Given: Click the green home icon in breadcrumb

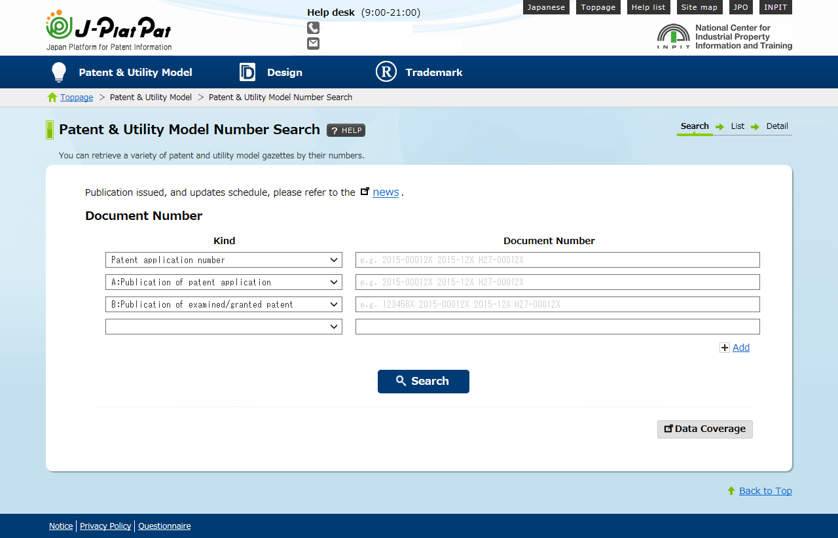Looking at the screenshot, I should pyautogui.click(x=52, y=98).
